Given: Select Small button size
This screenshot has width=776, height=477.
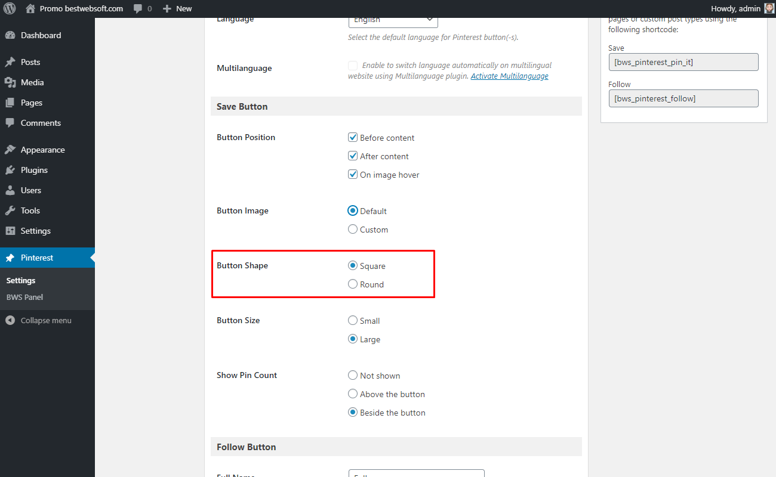Looking at the screenshot, I should click(x=353, y=320).
